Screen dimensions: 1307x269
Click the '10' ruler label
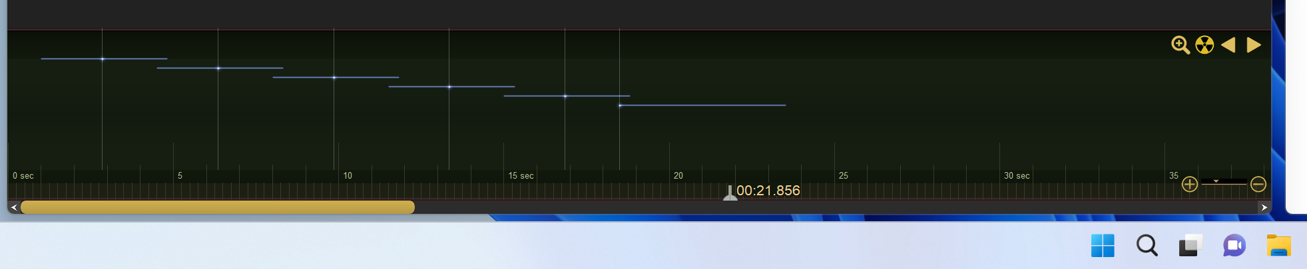(348, 176)
